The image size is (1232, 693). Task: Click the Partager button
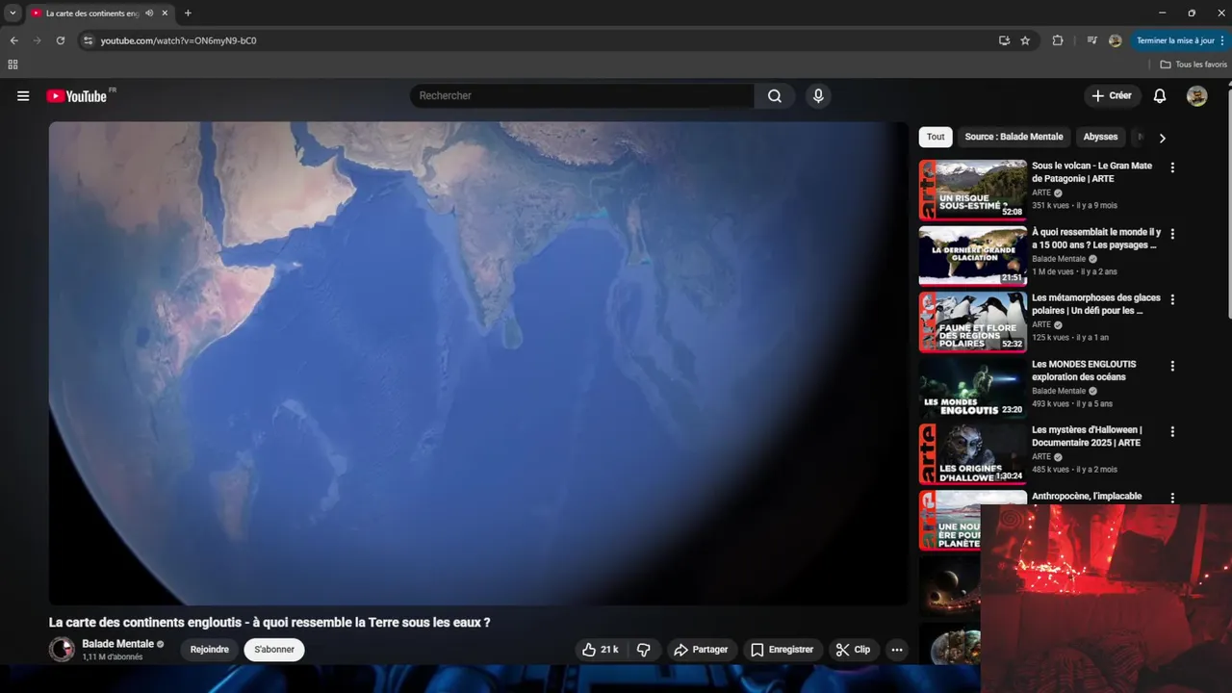click(701, 650)
